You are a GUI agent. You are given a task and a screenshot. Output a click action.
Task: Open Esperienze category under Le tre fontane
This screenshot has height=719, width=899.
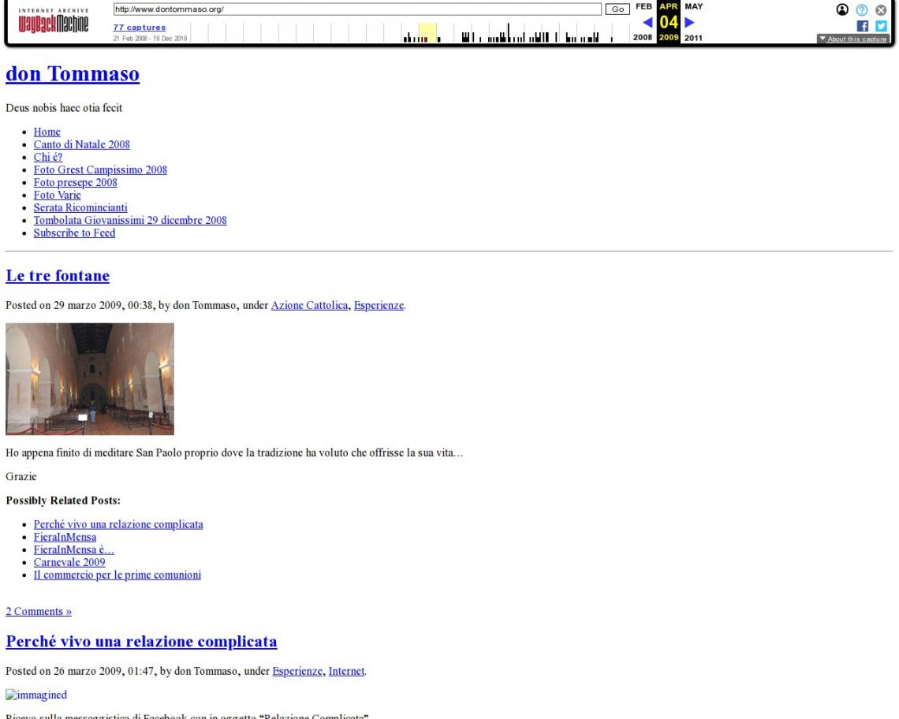[379, 306]
